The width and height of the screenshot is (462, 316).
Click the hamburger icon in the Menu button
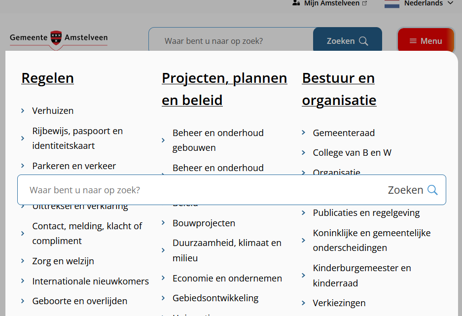413,41
